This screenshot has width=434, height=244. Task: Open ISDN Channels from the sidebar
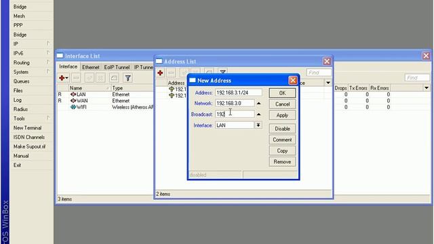[28, 137]
